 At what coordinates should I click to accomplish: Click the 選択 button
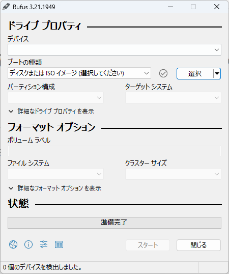pyautogui.click(x=195, y=73)
